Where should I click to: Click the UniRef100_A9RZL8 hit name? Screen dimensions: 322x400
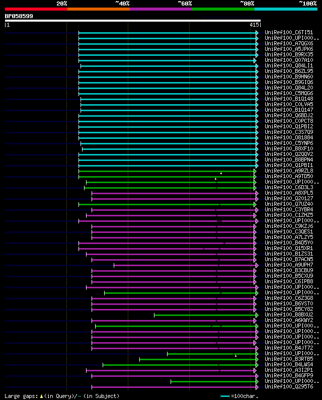click(x=289, y=171)
